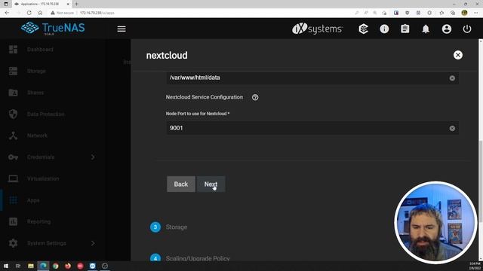The width and height of the screenshot is (483, 271).
Task: Open Chrome from the taskbar
Action: tap(55, 266)
